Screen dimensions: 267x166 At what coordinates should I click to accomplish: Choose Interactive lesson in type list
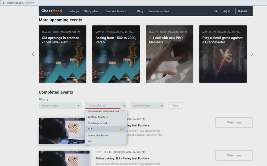pos(98,135)
